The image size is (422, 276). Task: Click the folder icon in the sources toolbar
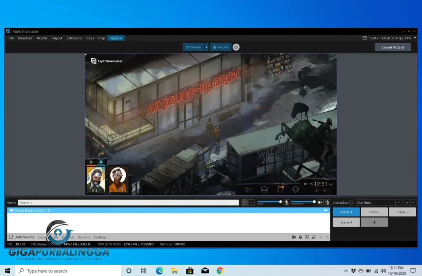(294, 237)
